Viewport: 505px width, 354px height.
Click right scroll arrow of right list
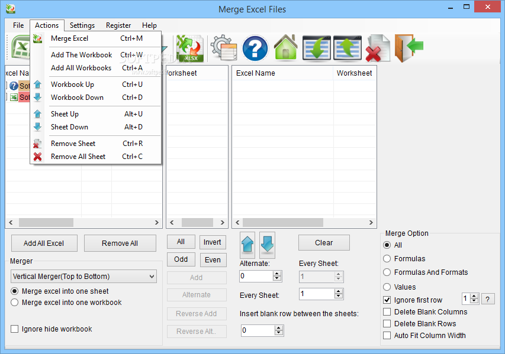pos(371,222)
